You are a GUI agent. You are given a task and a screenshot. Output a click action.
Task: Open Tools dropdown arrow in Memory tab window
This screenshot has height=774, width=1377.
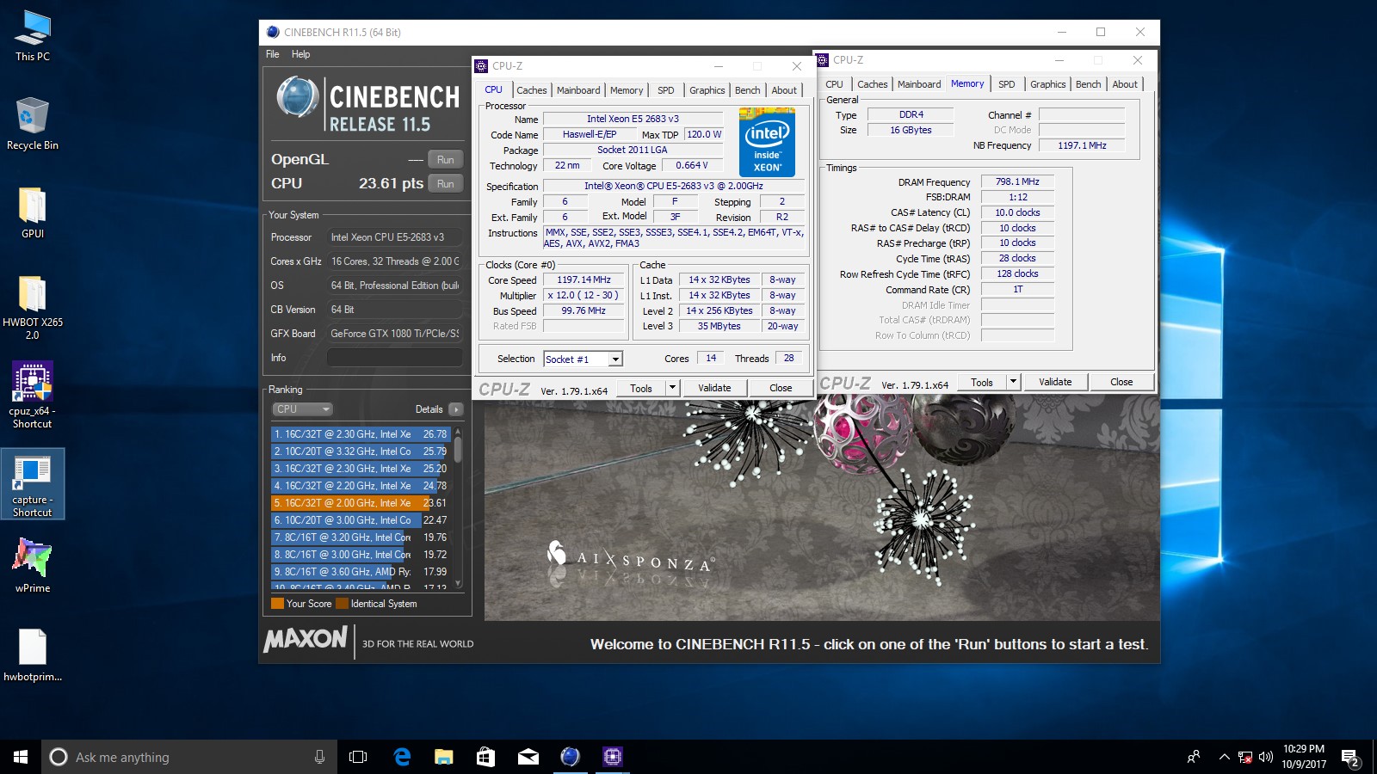tap(1014, 382)
